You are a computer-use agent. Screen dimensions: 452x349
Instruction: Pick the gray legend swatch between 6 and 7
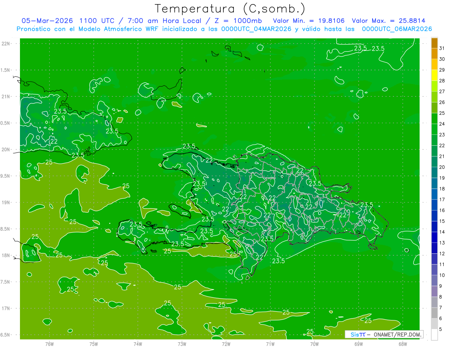pyautogui.click(x=434, y=313)
